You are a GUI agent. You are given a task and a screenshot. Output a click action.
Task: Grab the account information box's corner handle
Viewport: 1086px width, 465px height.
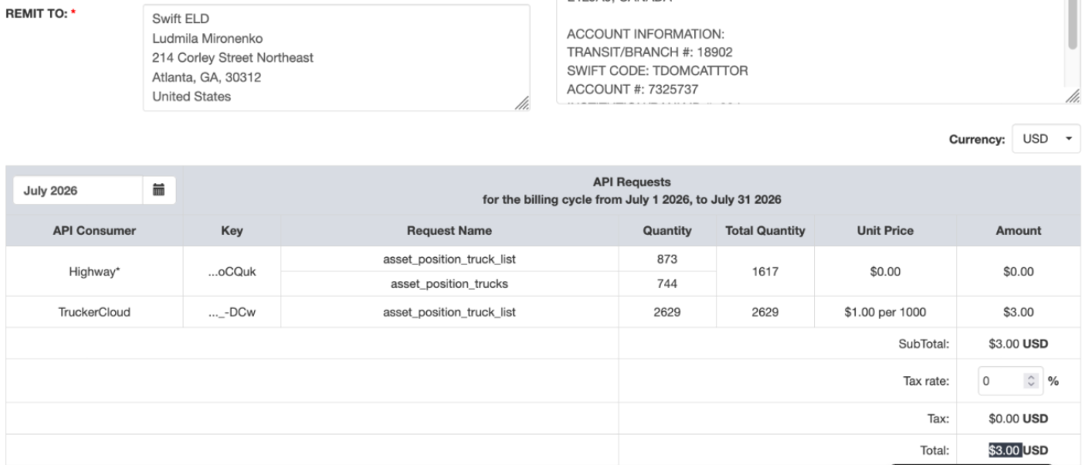pos(1073,97)
